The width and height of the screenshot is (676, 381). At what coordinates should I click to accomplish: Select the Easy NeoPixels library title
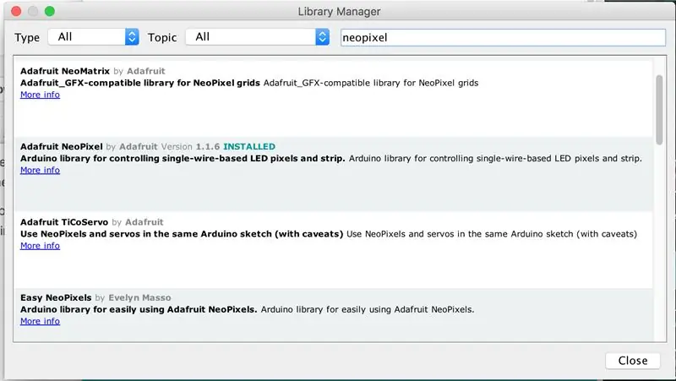[56, 297]
